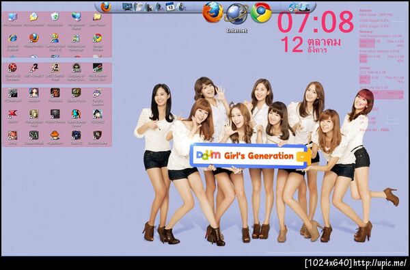The height and width of the screenshot is (270, 410).
Task: Click the pink date widget showing 12
Action: [311, 44]
